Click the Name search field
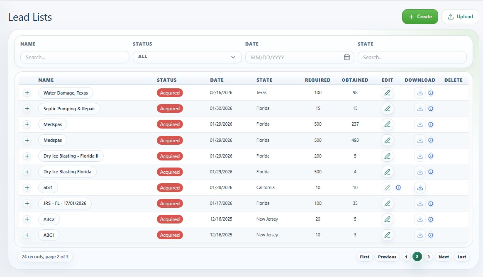The height and width of the screenshot is (277, 483). (x=75, y=57)
